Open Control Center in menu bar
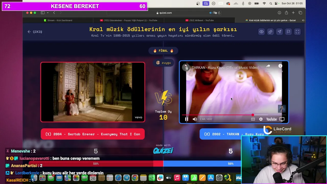327x184 pixels. coord(276,3)
